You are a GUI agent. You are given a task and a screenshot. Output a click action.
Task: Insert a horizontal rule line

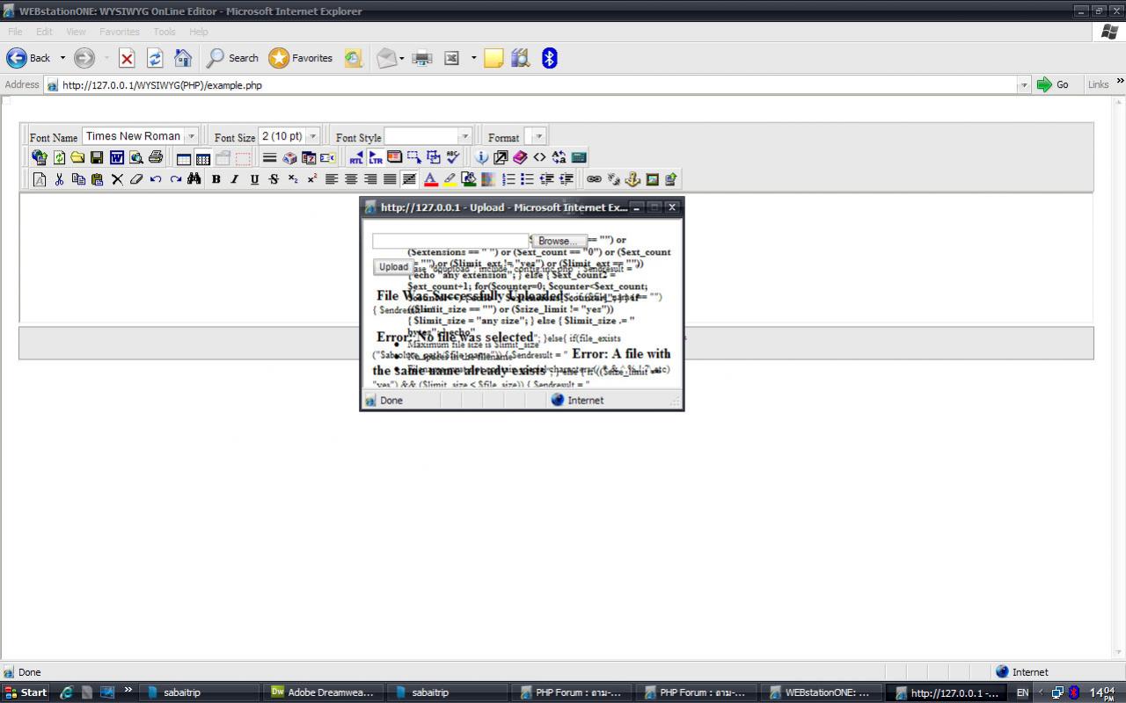coord(270,158)
